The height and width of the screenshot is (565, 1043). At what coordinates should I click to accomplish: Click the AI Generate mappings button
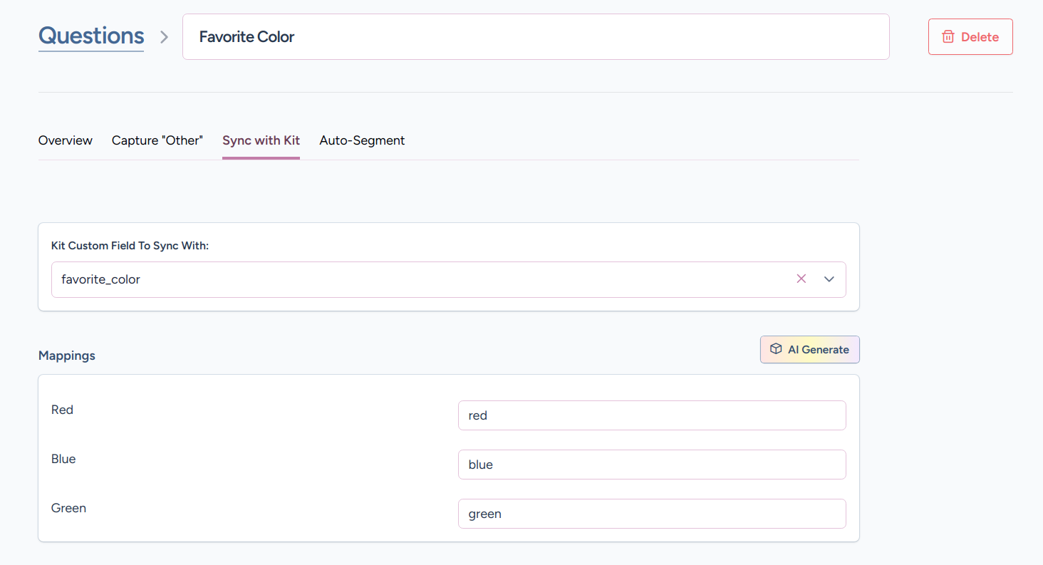pyautogui.click(x=810, y=350)
